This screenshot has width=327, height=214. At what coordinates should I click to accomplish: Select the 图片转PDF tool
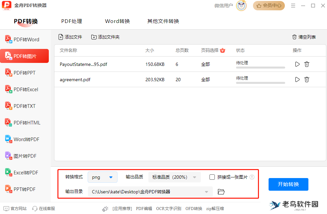[x=23, y=156]
